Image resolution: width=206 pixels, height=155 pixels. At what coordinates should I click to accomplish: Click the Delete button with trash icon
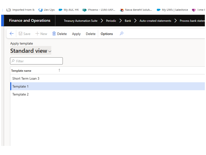(x=59, y=34)
